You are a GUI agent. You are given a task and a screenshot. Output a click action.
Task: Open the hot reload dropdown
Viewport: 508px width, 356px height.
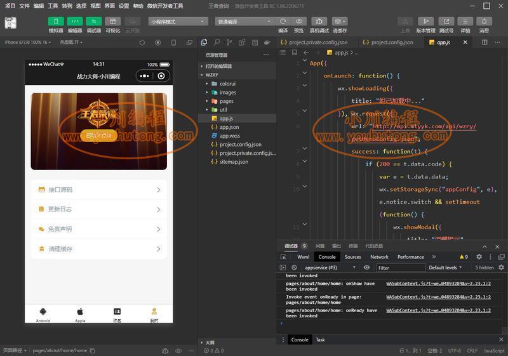coord(71,43)
